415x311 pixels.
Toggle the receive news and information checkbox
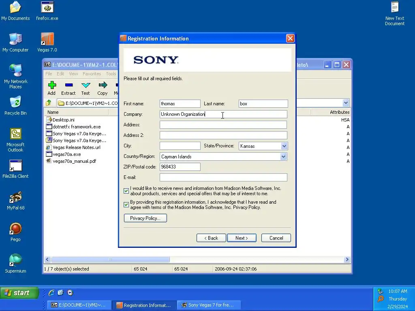(126, 191)
